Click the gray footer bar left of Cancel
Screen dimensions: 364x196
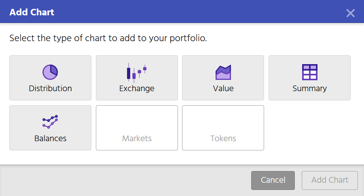point(121,180)
